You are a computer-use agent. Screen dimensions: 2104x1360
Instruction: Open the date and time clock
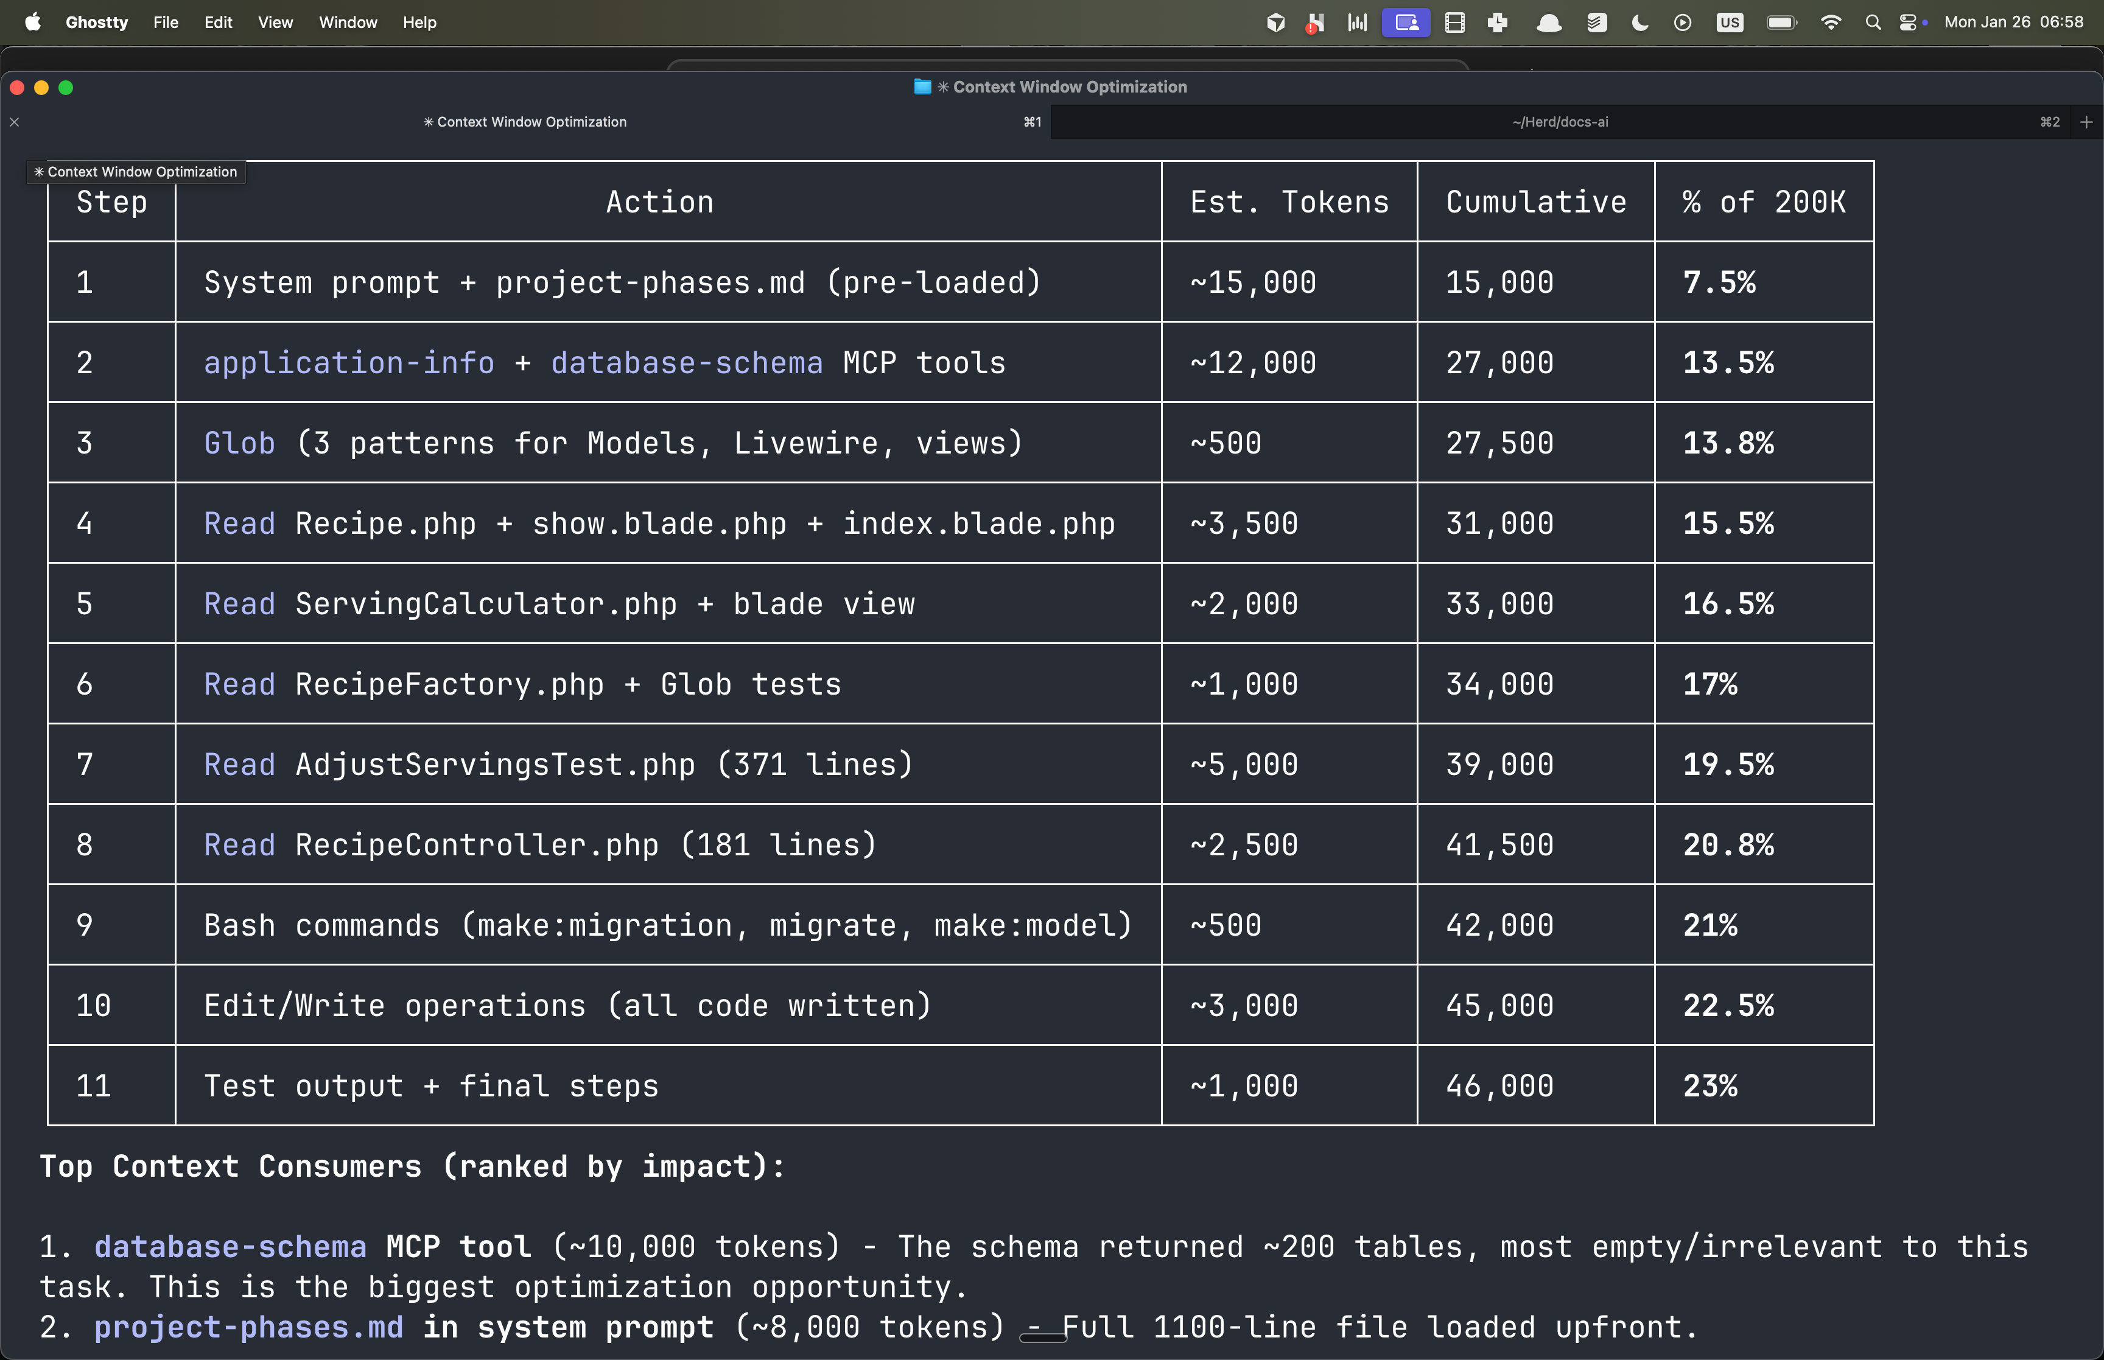tap(2013, 22)
